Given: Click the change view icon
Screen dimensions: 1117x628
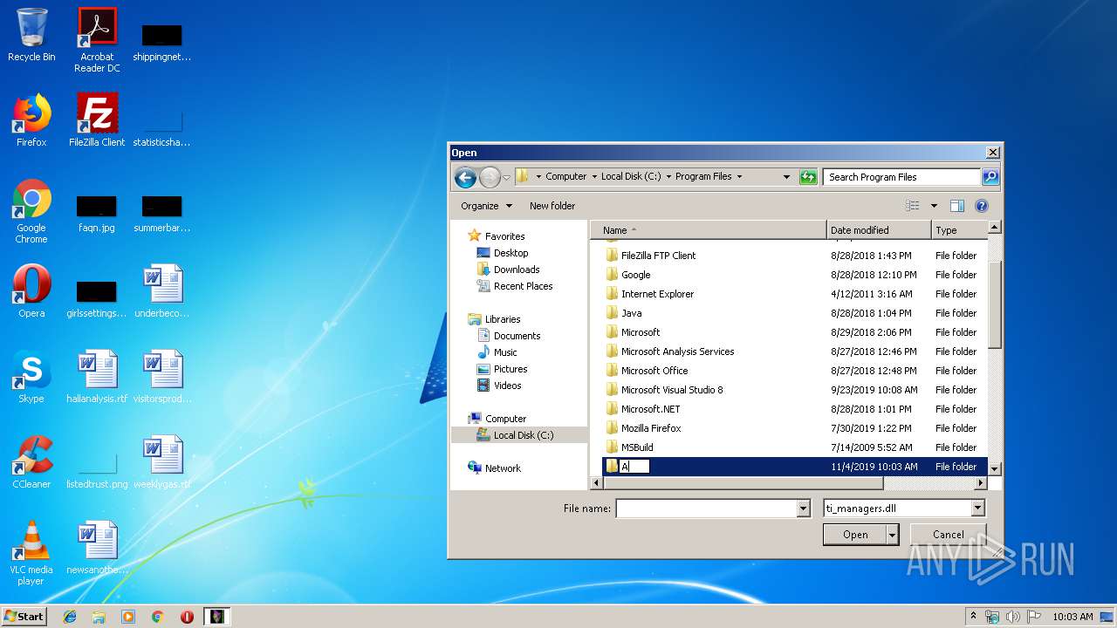Looking at the screenshot, I should coord(912,206).
